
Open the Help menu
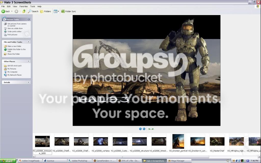[39, 6]
